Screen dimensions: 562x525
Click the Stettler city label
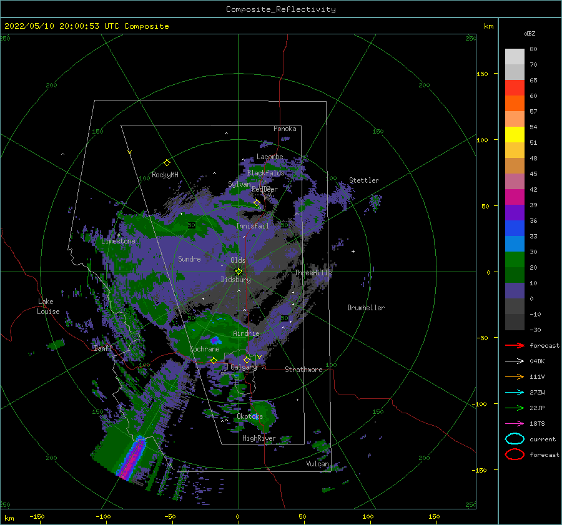pos(364,180)
